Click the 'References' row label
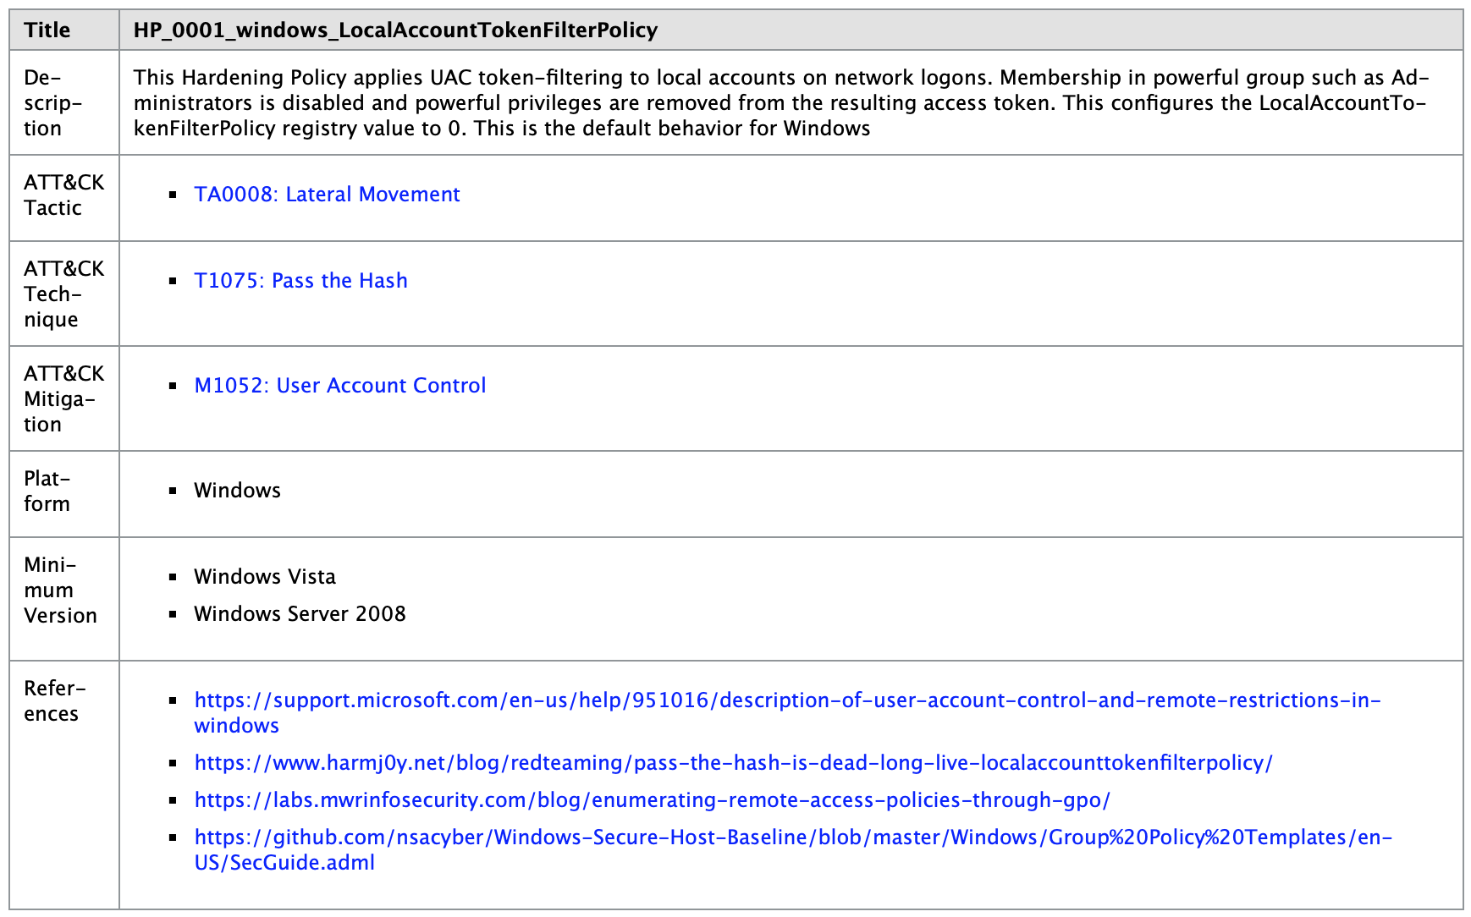Screen dimensions: 1471x917 (55, 701)
